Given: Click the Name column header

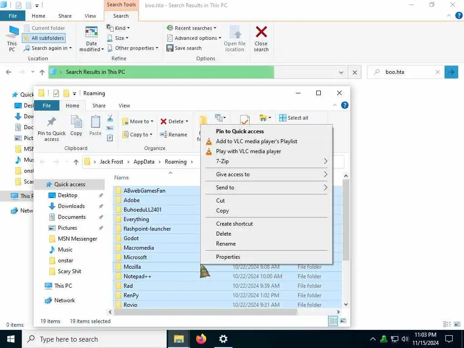Looking at the screenshot, I should (x=121, y=178).
